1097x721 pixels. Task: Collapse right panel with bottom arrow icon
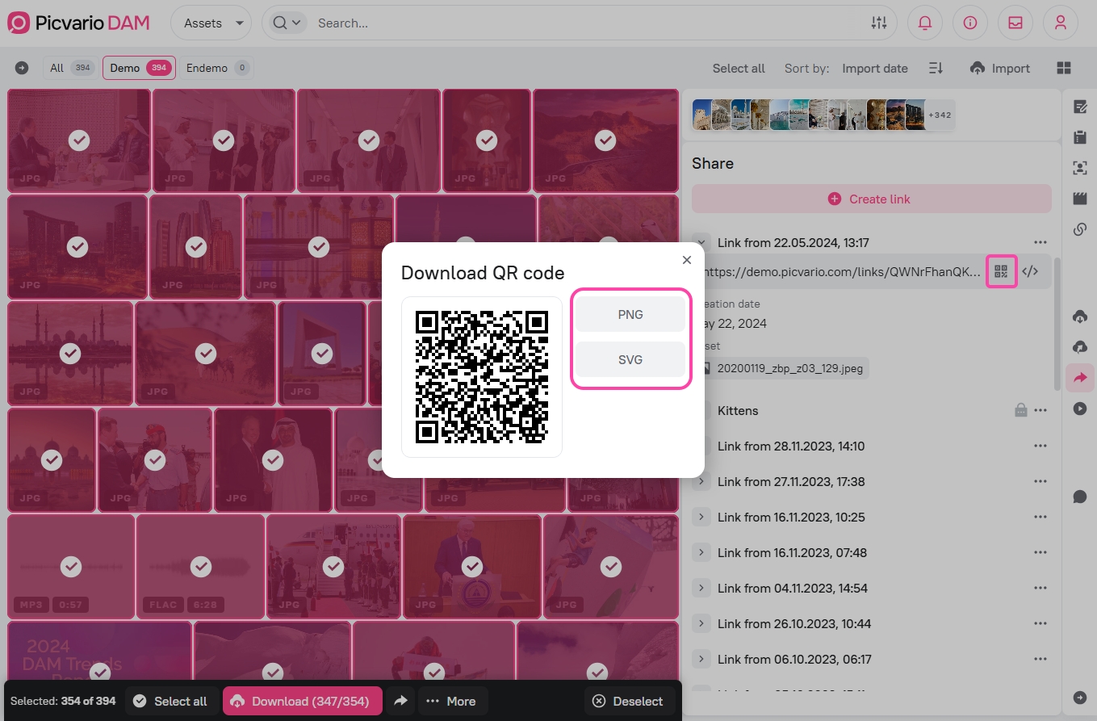coord(1080,698)
